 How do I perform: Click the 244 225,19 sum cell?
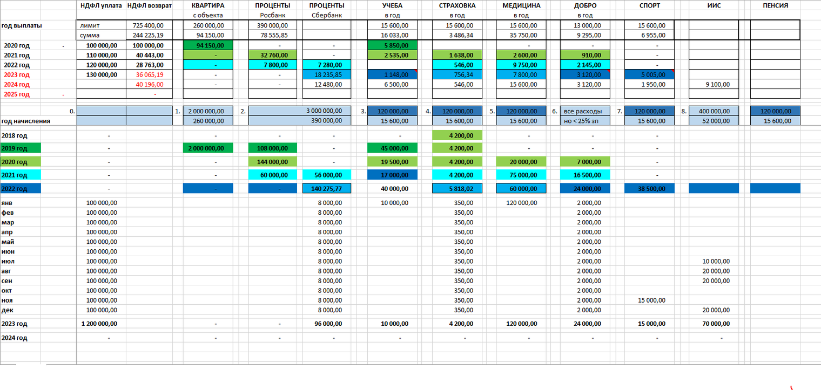point(149,35)
